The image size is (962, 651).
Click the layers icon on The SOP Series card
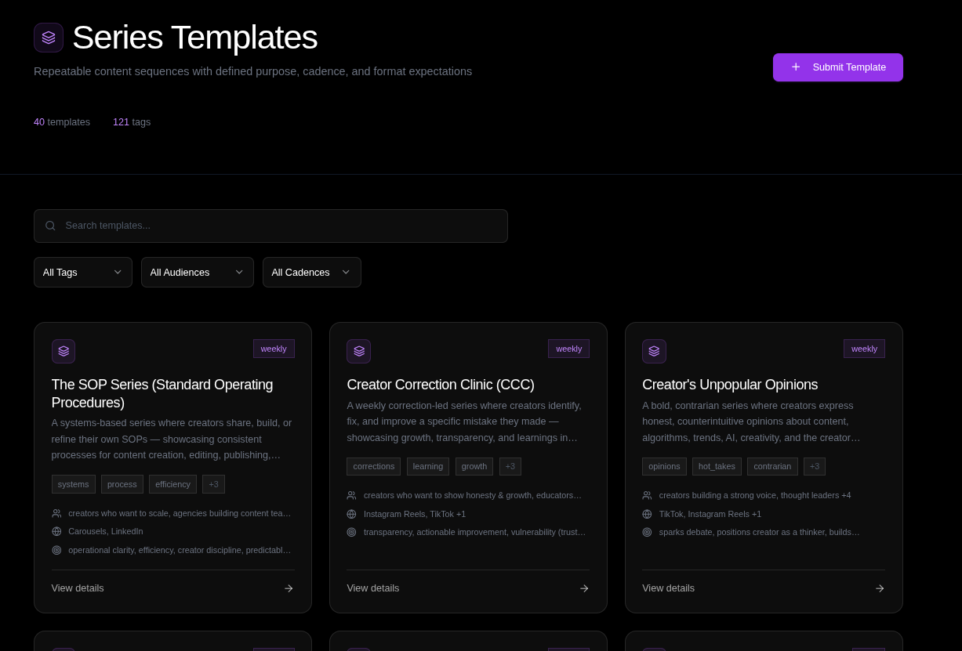pos(64,351)
